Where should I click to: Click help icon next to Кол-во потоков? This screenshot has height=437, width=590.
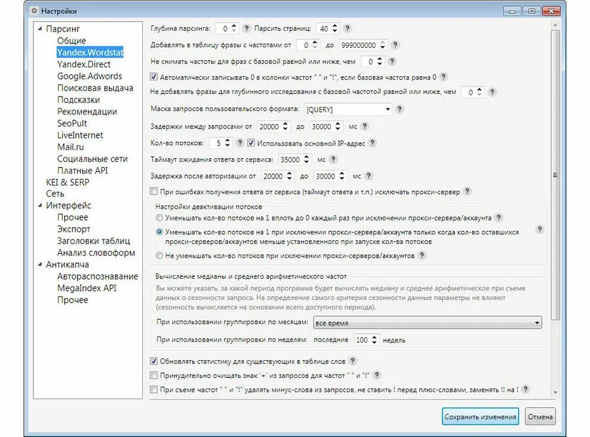[240, 143]
